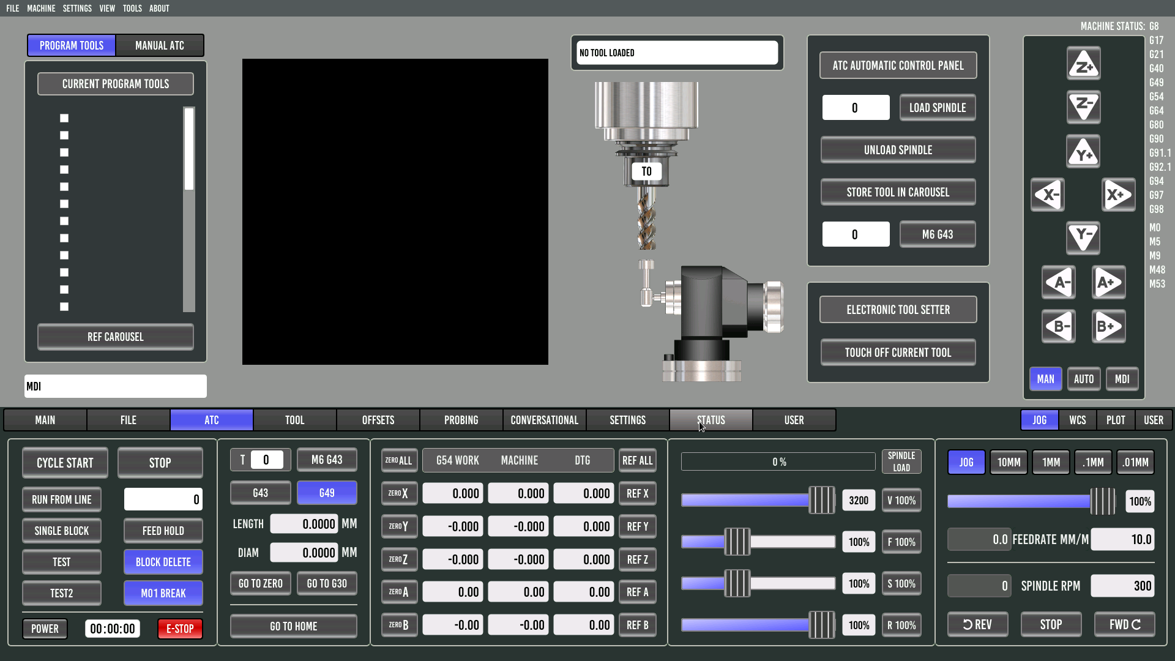Screen dimensions: 1175x661
Task: Click the Cycle Start button
Action: tap(65, 463)
